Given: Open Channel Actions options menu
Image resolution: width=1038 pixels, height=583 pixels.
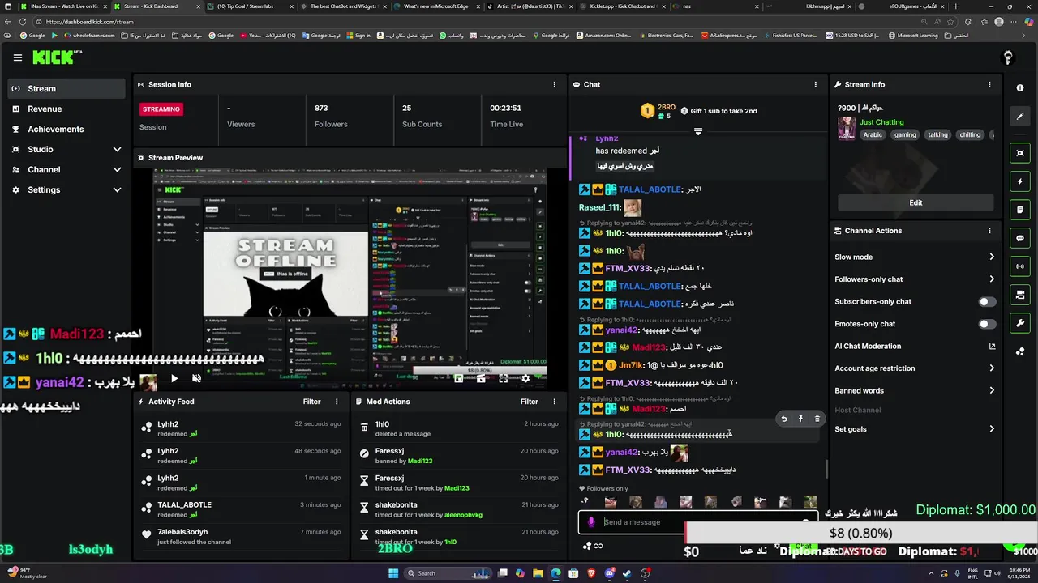Looking at the screenshot, I should tap(989, 231).
